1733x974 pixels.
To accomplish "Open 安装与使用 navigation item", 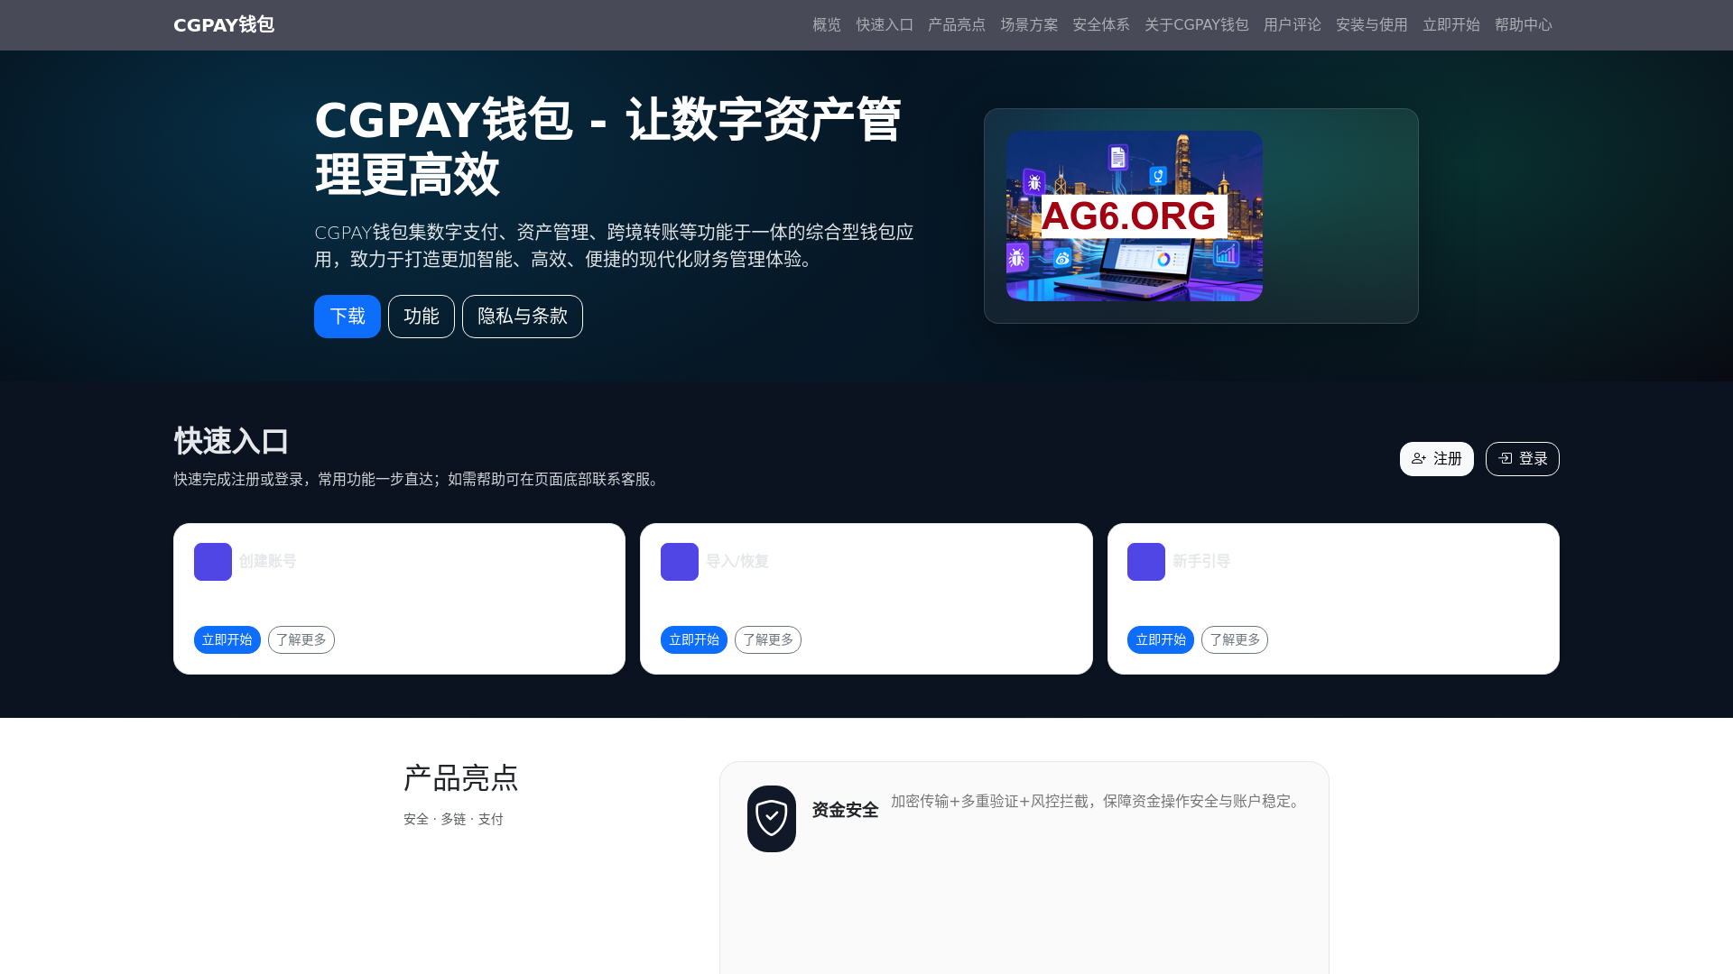I will (x=1372, y=25).
